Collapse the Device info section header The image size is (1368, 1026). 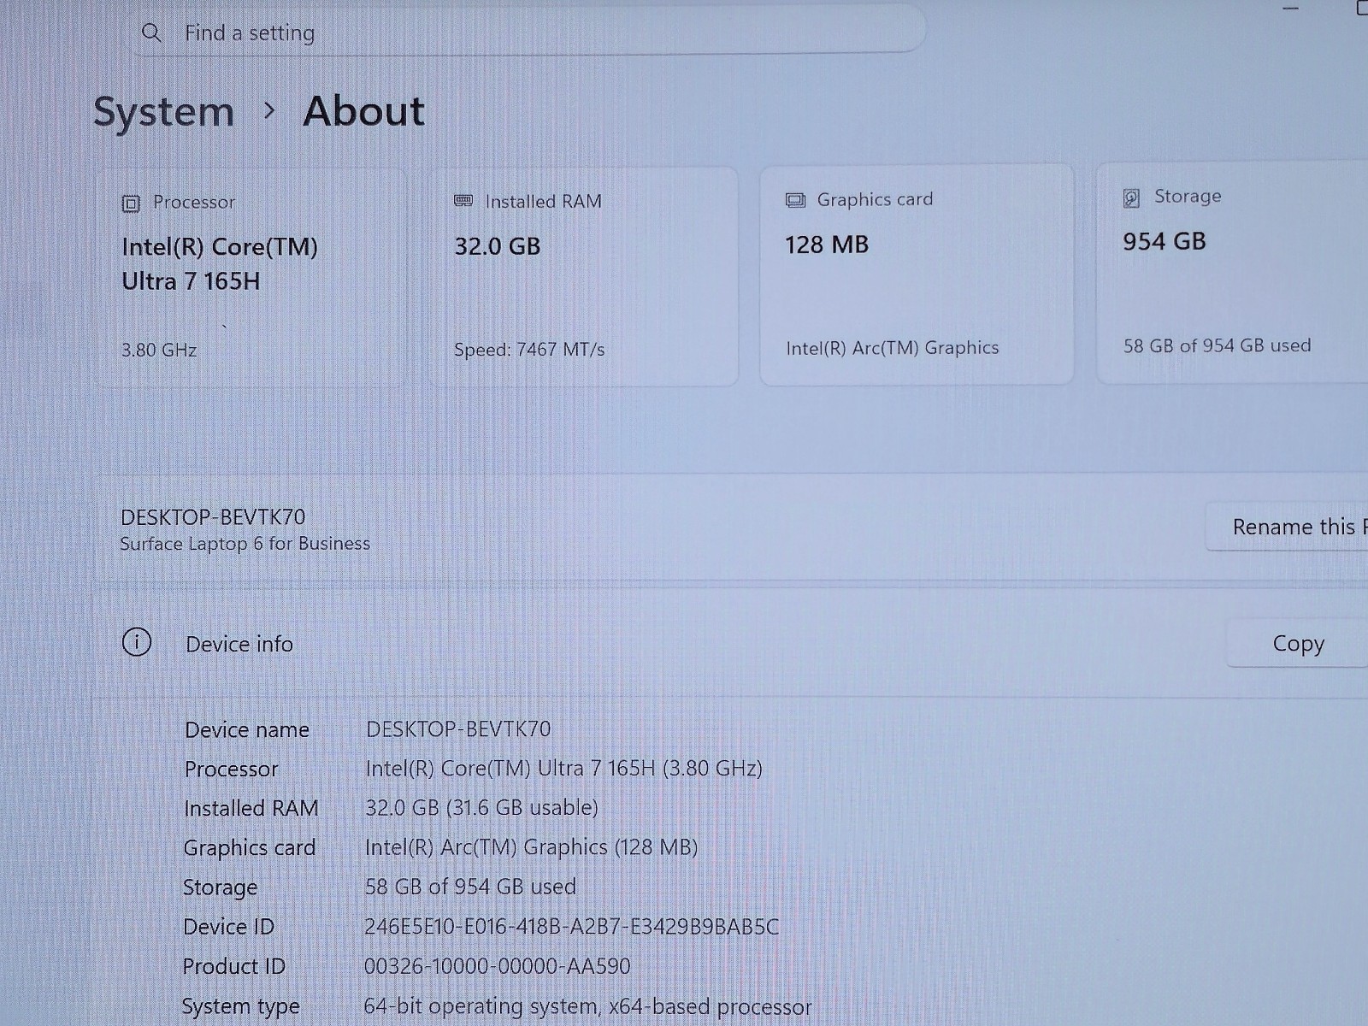(731, 643)
